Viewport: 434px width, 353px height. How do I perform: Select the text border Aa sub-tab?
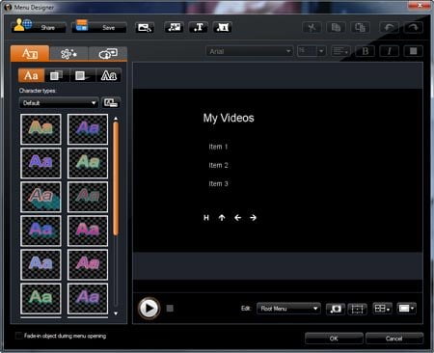[109, 75]
